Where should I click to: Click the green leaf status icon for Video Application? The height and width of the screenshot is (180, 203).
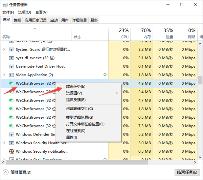tap(105, 75)
